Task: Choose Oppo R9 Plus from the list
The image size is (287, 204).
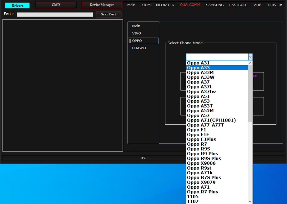Action: [217, 154]
